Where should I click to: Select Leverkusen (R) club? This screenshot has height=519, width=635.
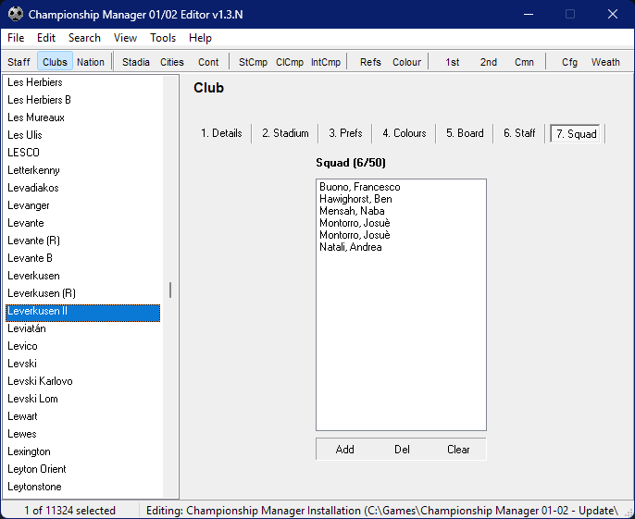pyautogui.click(x=82, y=293)
